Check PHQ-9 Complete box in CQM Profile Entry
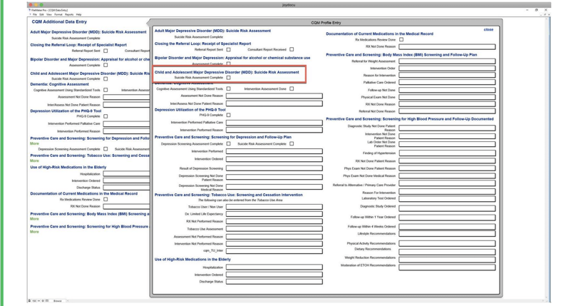576x306 pixels. [228, 115]
